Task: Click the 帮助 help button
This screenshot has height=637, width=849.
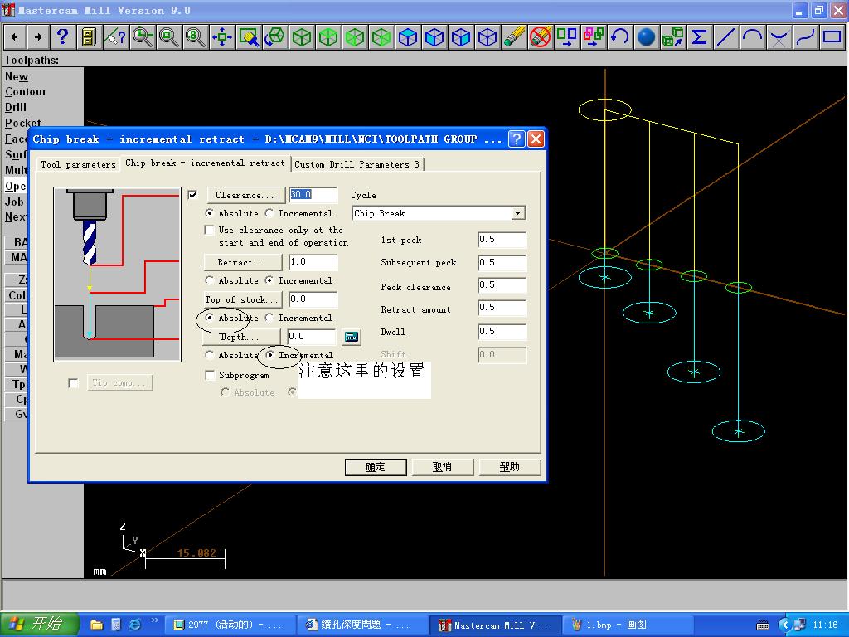Action: coord(510,467)
